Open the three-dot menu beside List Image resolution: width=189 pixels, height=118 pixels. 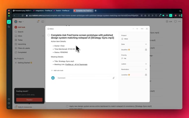point(179,22)
